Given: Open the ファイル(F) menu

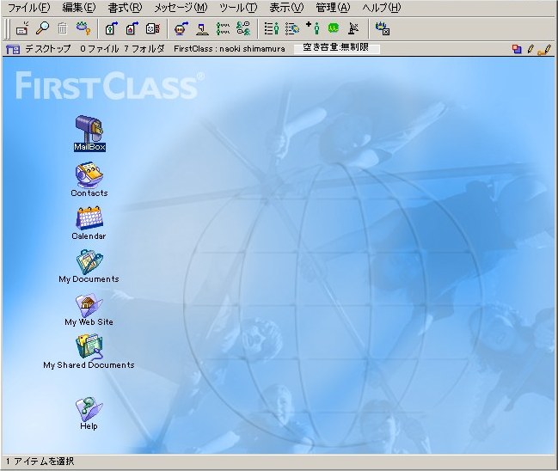Looking at the screenshot, I should point(29,8).
